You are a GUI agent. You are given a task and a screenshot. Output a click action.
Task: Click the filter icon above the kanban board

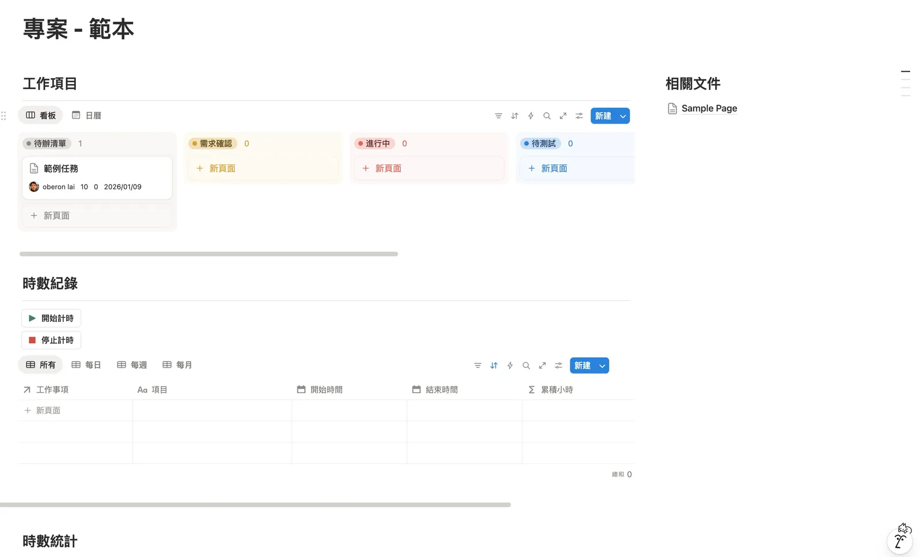[498, 116]
